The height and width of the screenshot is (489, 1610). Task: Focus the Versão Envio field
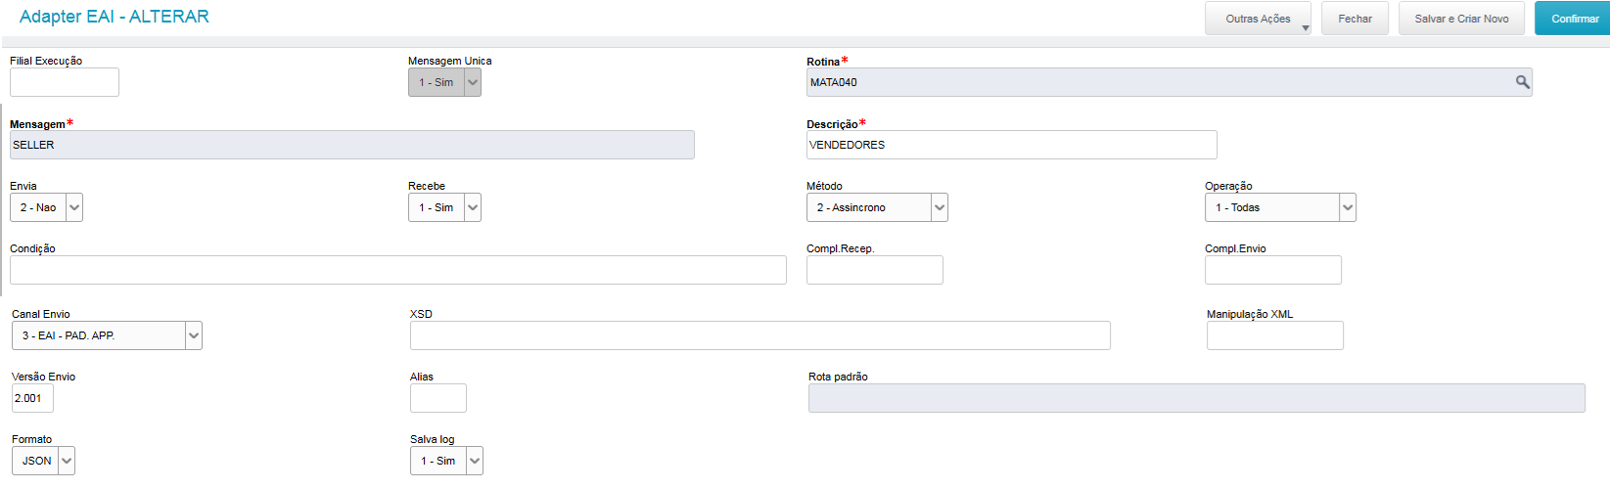tap(32, 398)
